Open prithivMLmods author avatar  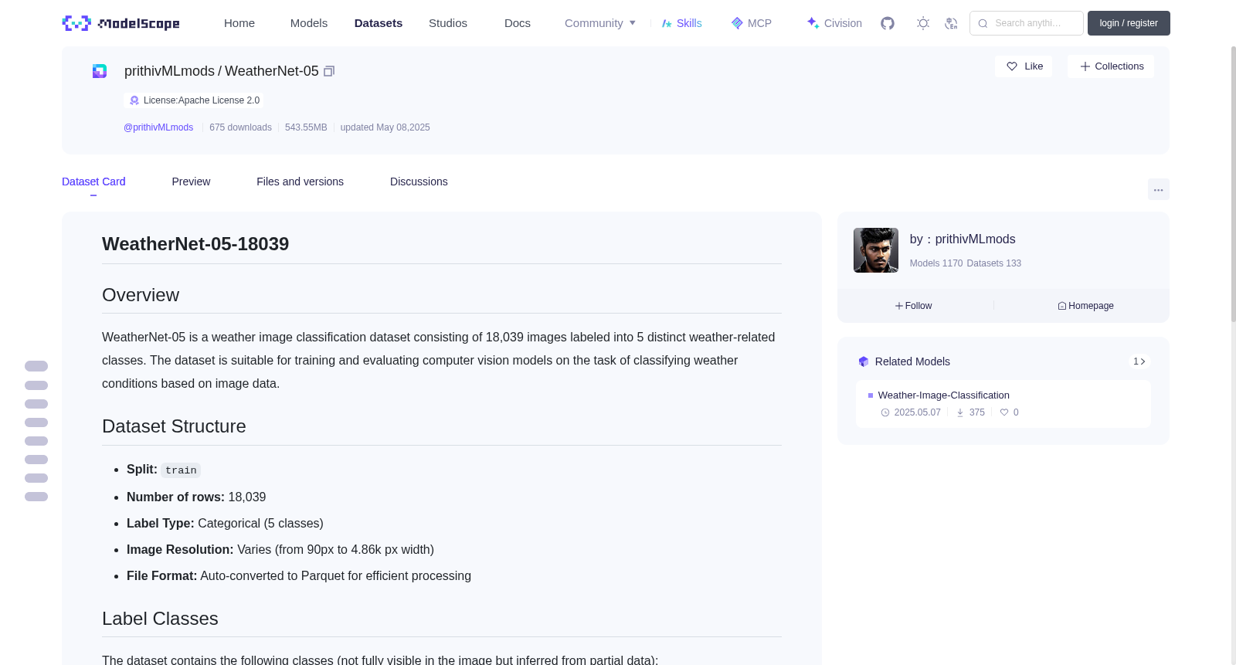click(876, 250)
